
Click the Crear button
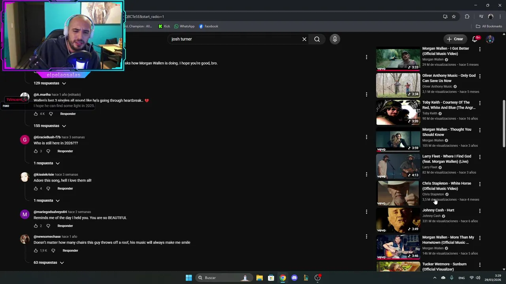coord(455,39)
